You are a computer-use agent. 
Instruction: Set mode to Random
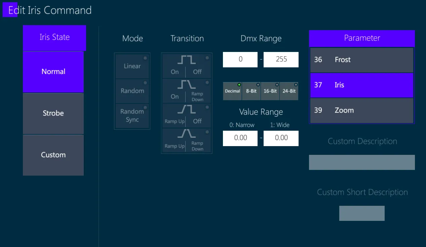pos(132,91)
